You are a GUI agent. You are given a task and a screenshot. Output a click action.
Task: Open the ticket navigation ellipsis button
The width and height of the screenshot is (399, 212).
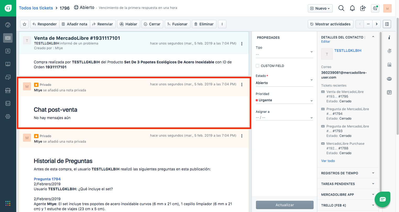point(368,24)
